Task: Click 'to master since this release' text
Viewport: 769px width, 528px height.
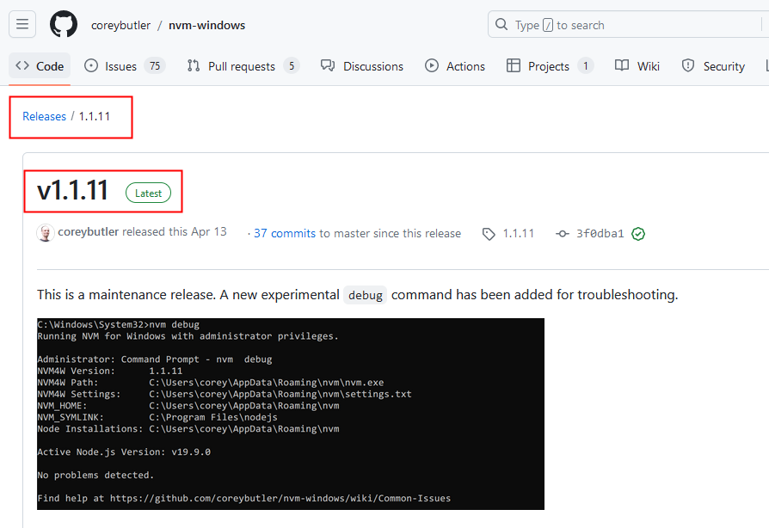Action: coord(390,233)
